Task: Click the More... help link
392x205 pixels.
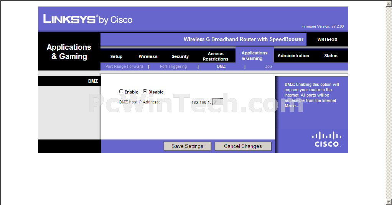Action: coord(292,106)
